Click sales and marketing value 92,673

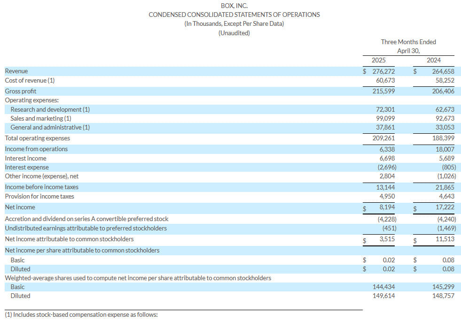[x=445, y=118]
